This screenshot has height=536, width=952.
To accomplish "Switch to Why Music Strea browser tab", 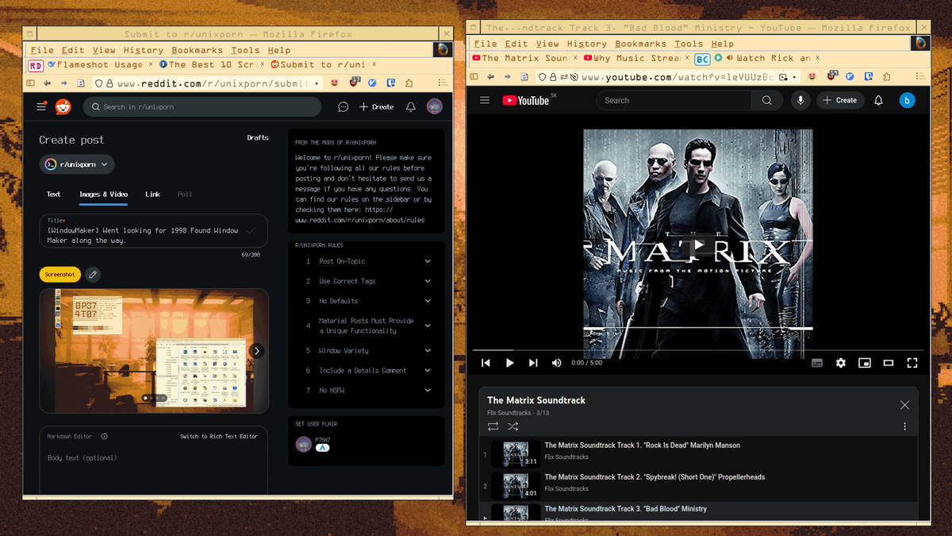I will click(636, 58).
